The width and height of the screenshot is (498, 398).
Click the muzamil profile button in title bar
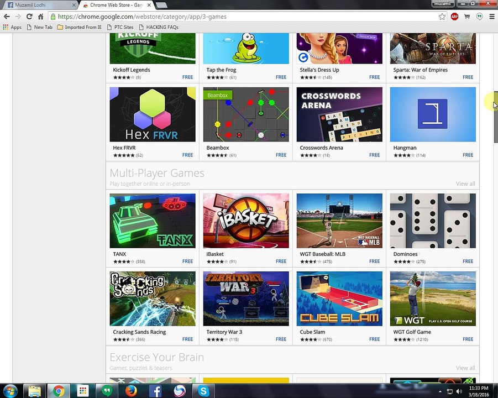tap(442, 3)
